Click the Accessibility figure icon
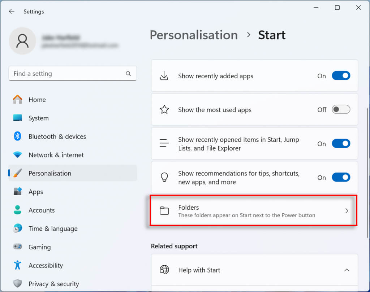Viewport: 370px width, 292px height. [17, 265]
